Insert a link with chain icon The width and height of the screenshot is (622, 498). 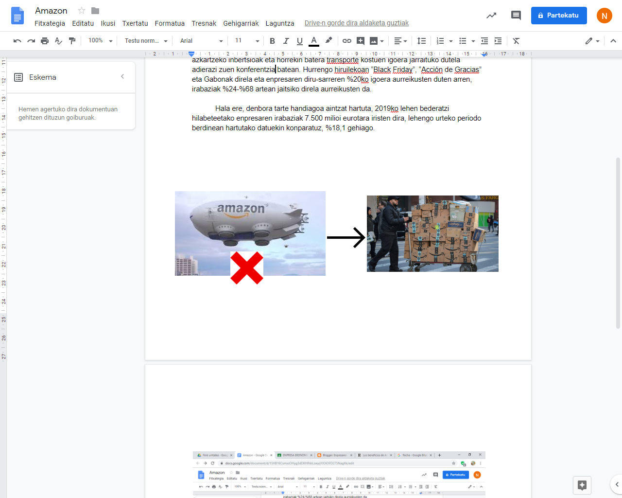(347, 41)
